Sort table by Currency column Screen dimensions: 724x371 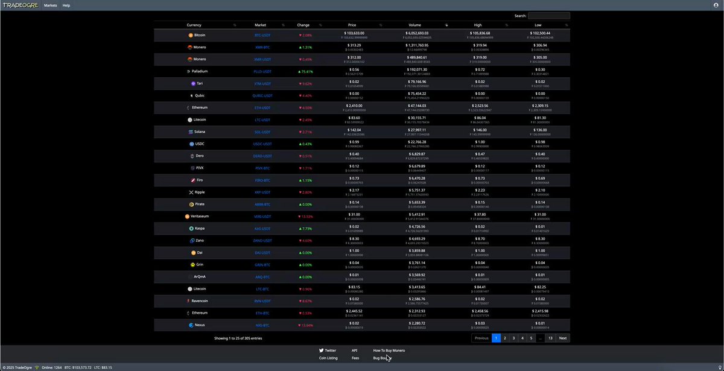[x=195, y=25]
